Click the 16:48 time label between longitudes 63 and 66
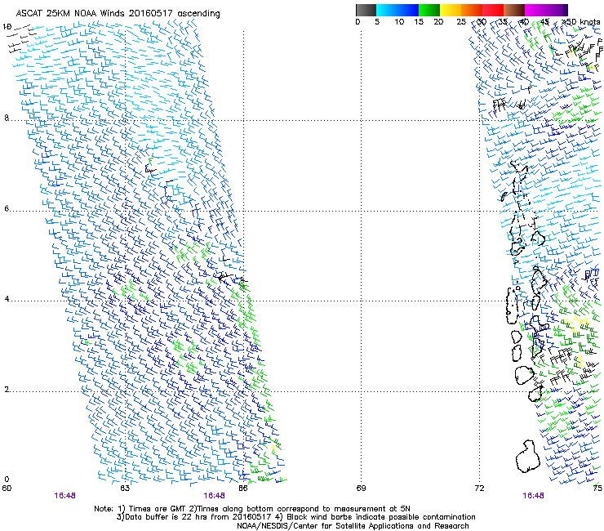This screenshot has width=604, height=531. coord(214,496)
